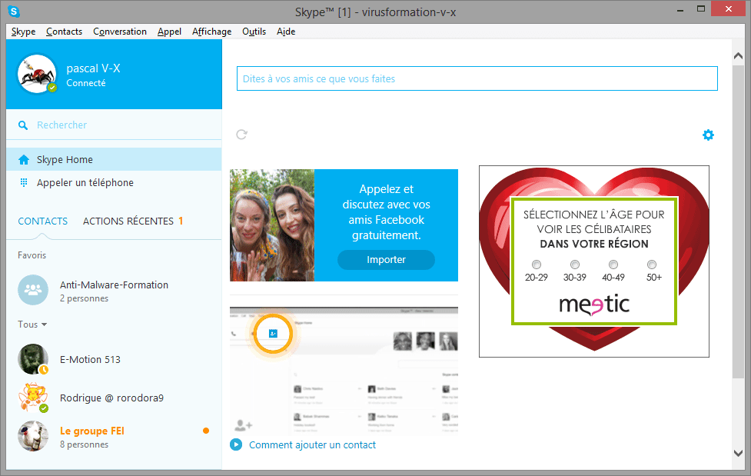The height and width of the screenshot is (476, 751).
Task: Open the Conversation menu
Action: 120,32
